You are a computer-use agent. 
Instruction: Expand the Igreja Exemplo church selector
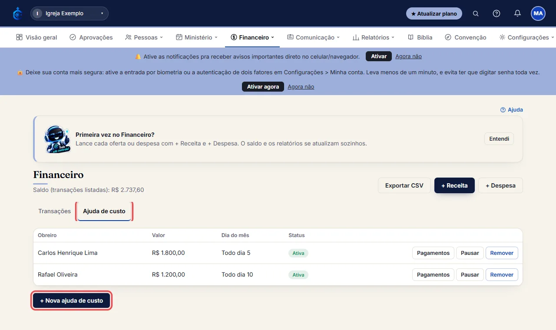[x=69, y=13]
